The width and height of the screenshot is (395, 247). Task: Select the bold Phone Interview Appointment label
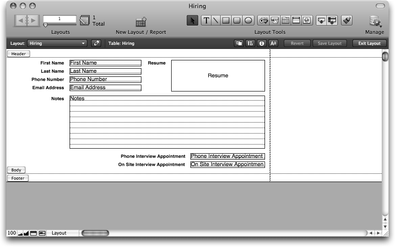153,156
